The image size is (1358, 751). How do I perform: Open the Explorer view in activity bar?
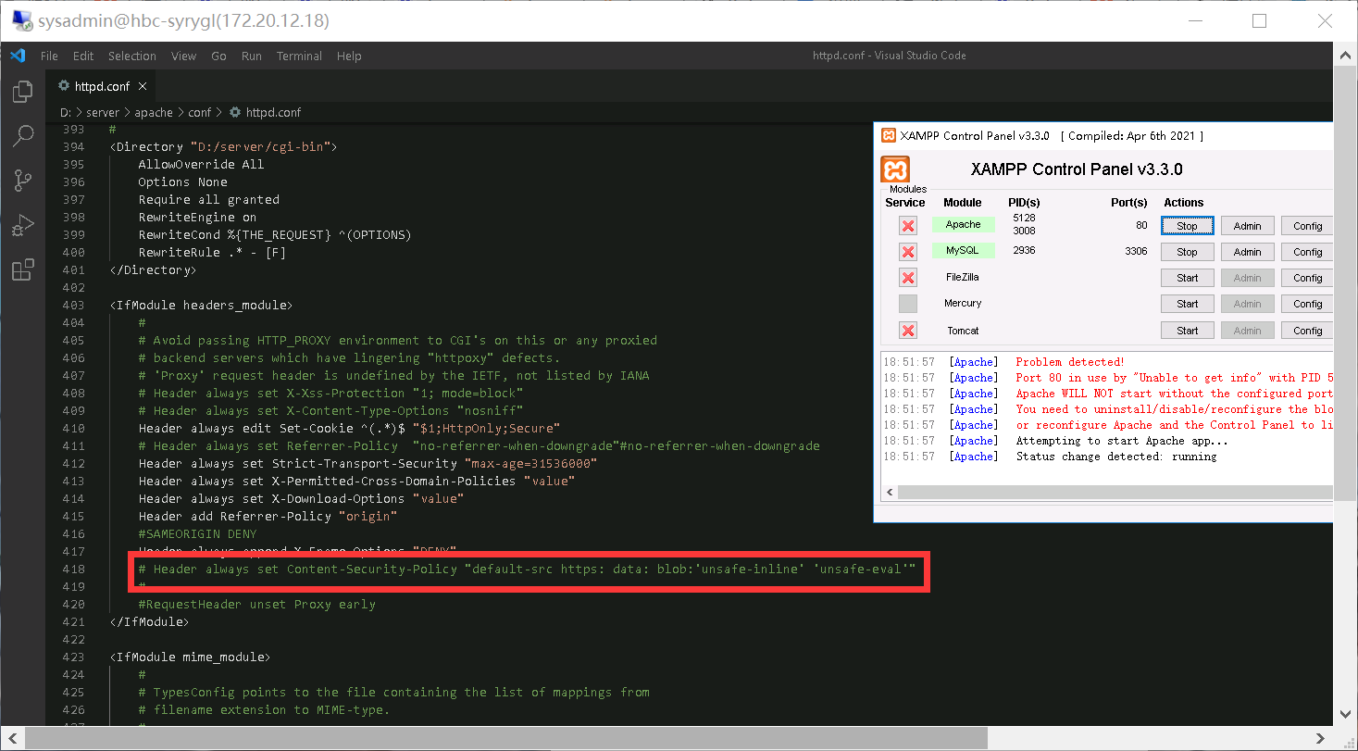tap(22, 93)
